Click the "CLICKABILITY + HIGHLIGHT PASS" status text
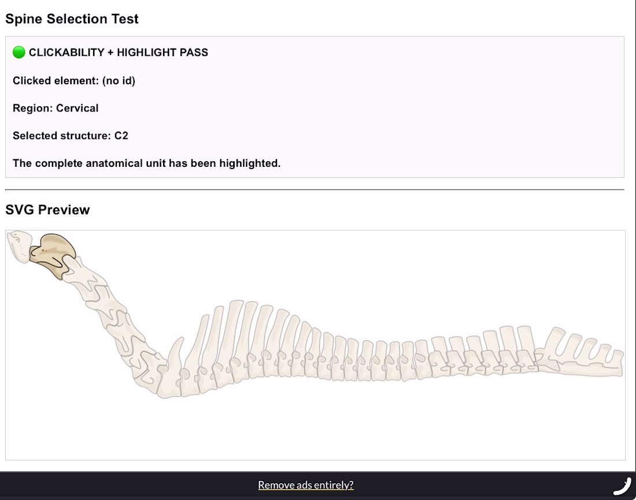This screenshot has height=500, width=636. pos(119,53)
